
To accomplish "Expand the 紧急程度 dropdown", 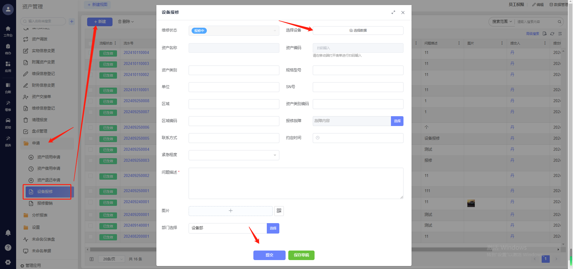I will [234, 155].
